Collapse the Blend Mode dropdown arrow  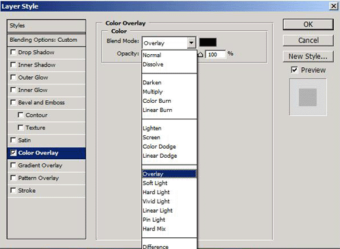point(191,43)
